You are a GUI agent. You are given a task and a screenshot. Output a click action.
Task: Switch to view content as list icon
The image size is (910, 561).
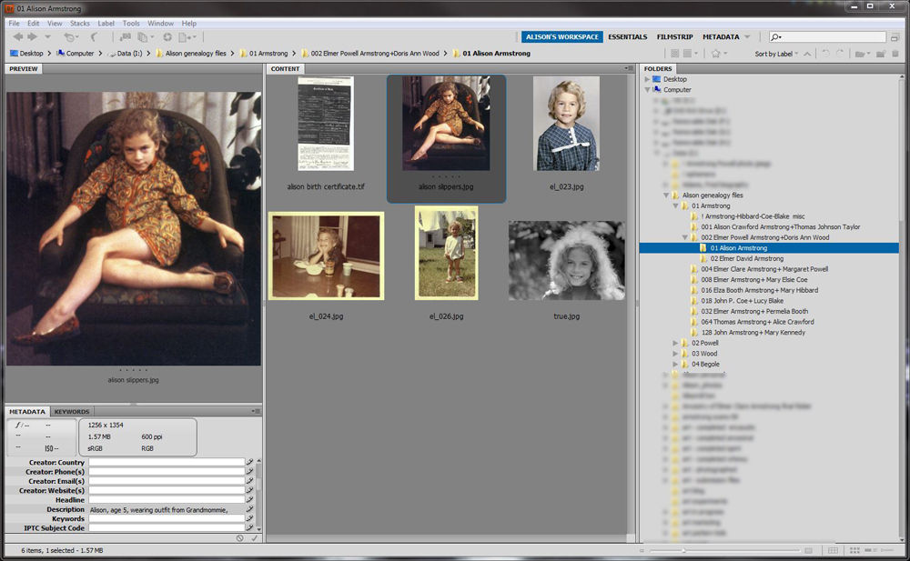887,551
